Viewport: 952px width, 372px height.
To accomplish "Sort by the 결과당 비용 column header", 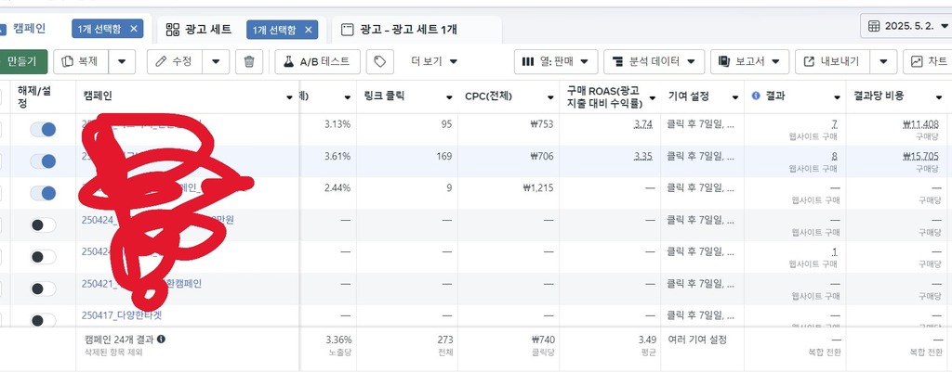I will [879, 96].
